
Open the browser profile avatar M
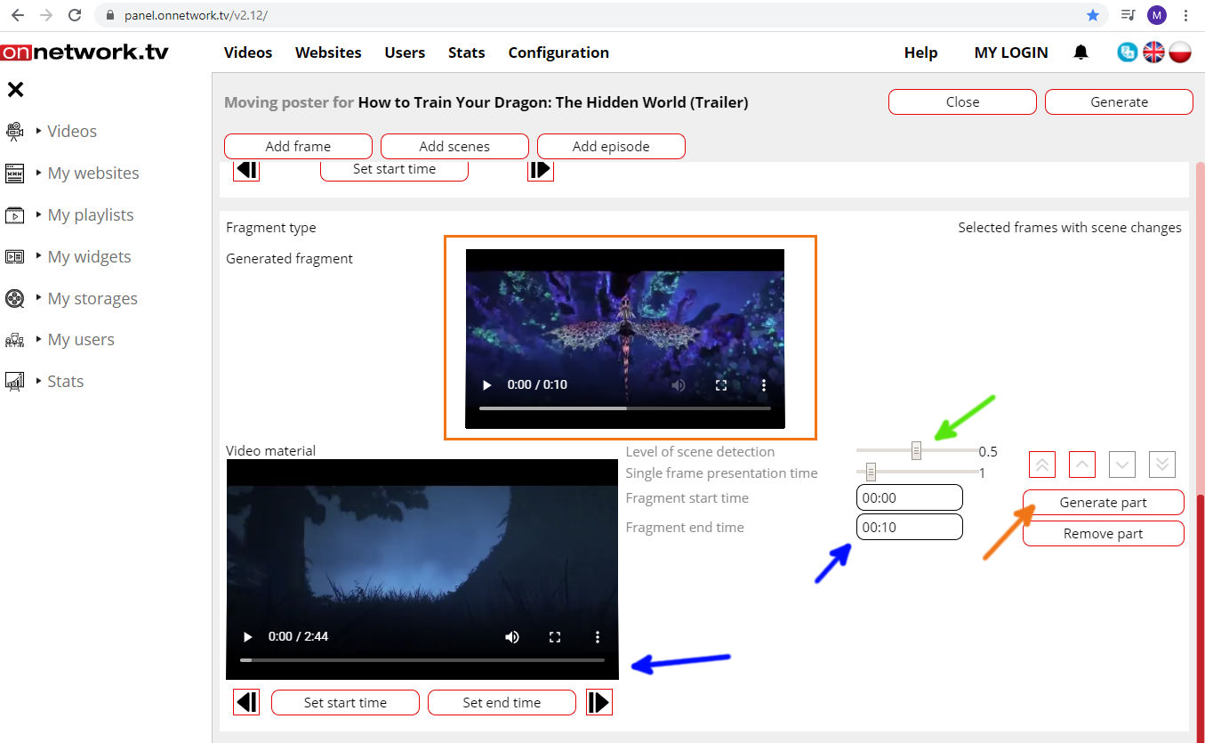[x=1156, y=15]
